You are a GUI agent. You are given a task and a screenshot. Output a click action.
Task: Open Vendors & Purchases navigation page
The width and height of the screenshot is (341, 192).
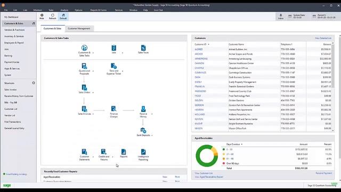pos(14,30)
